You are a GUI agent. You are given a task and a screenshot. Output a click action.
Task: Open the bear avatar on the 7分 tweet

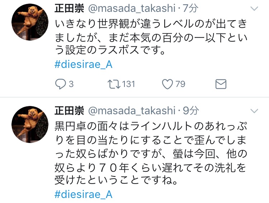(x=30, y=23)
